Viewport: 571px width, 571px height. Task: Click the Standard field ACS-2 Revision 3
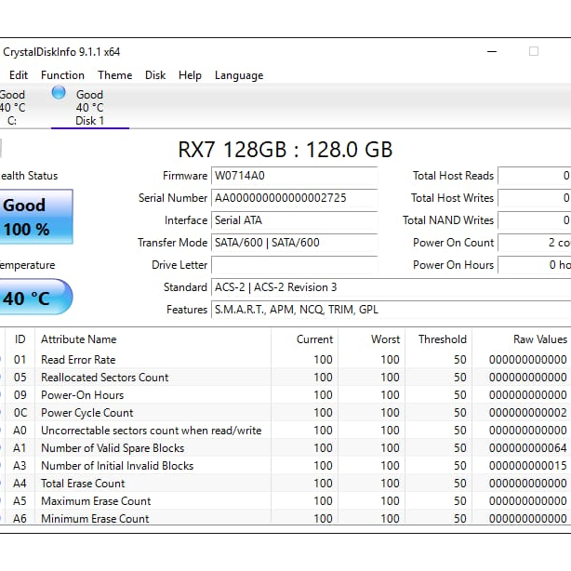coord(392,287)
